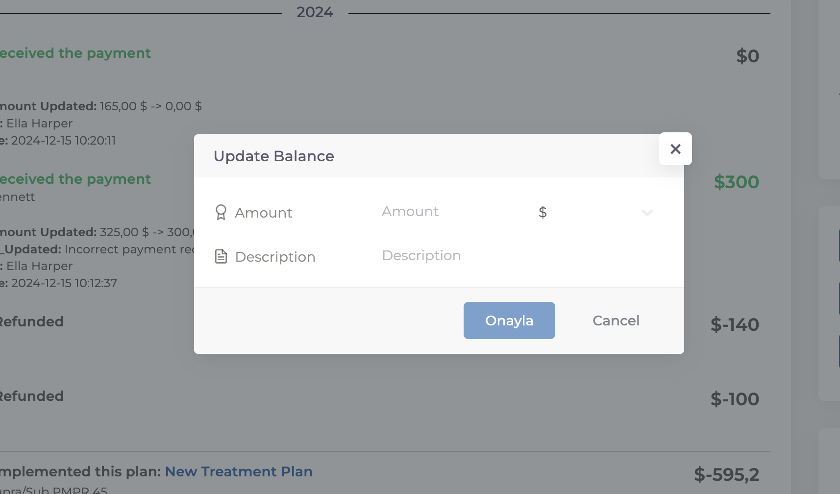Click the document icon beside Description
Image resolution: width=840 pixels, height=494 pixels.
221,256
